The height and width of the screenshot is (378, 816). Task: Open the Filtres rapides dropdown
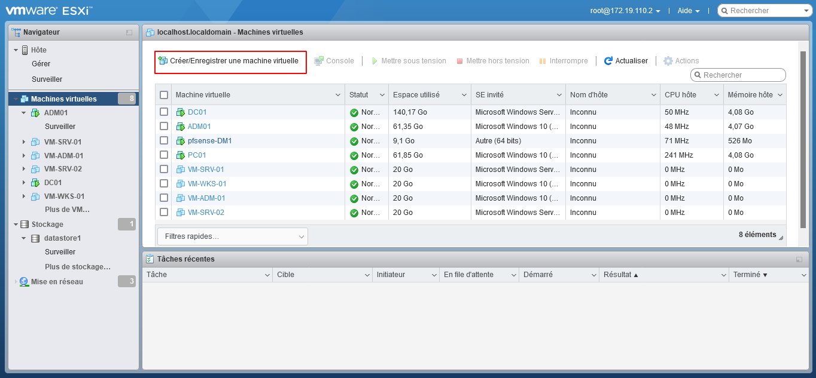click(232, 236)
